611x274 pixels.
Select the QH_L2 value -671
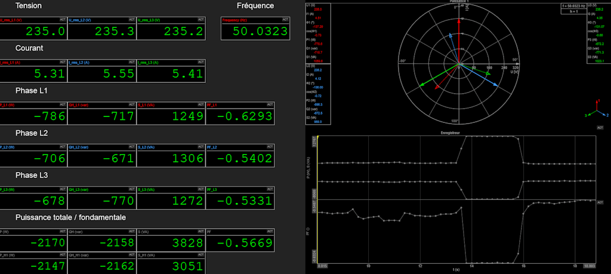[119, 158]
